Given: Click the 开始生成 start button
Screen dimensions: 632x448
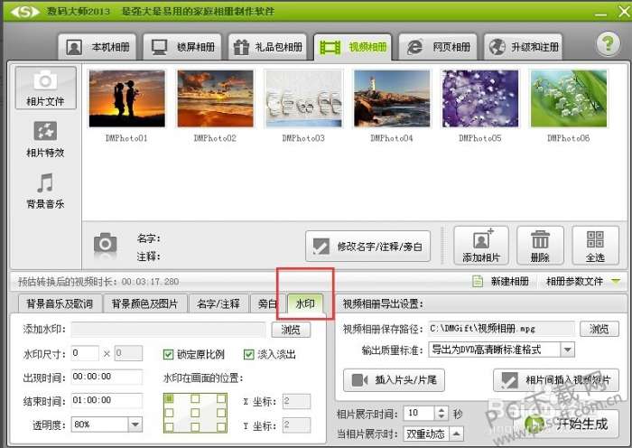Looking at the screenshot, I should point(571,424).
